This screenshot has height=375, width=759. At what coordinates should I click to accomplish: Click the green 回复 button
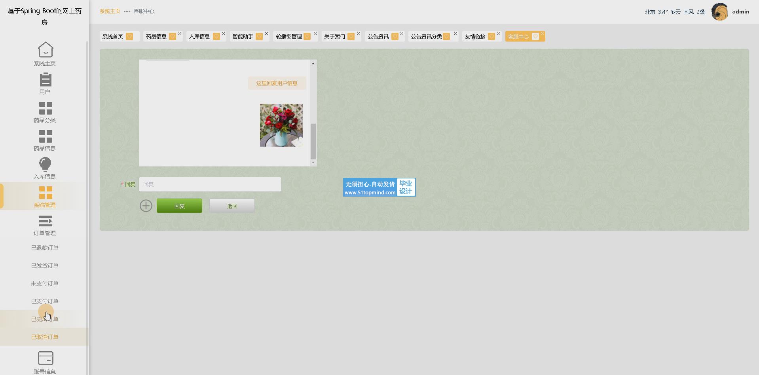coord(179,206)
